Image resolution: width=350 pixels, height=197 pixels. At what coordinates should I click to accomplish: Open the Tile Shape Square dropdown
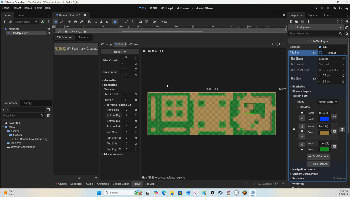pyautogui.click(x=332, y=59)
